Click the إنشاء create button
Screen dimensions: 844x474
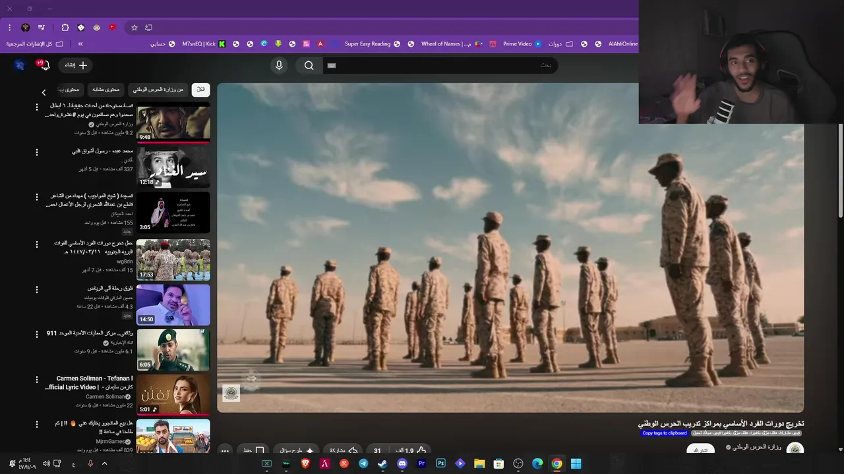[x=76, y=65]
